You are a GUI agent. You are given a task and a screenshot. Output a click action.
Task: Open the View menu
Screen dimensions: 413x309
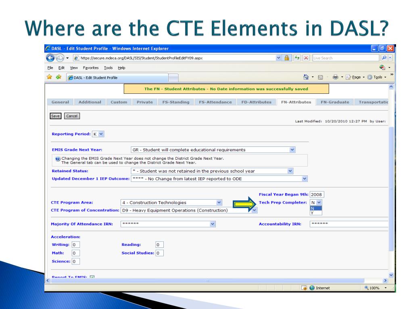(74, 68)
